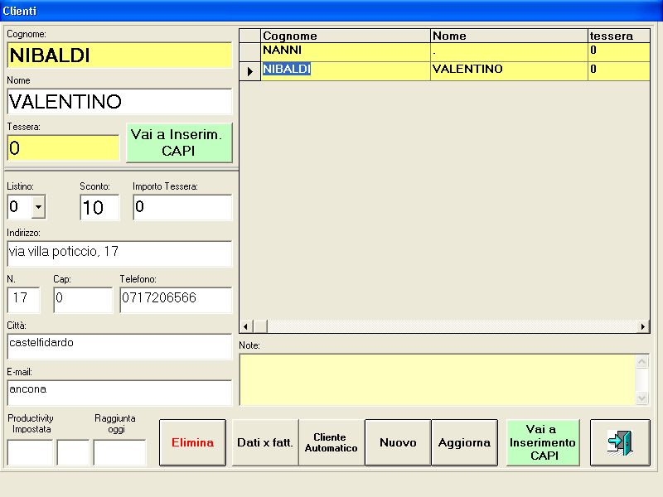The width and height of the screenshot is (663, 497).
Task: Click the small box between Productivity and Raggiunta
Action: point(73,452)
